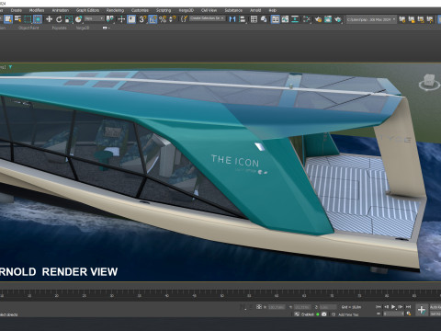Screen dimensions: 441x331
Task: Click ribbon minimize toggle button
Action: [x=106, y=28]
